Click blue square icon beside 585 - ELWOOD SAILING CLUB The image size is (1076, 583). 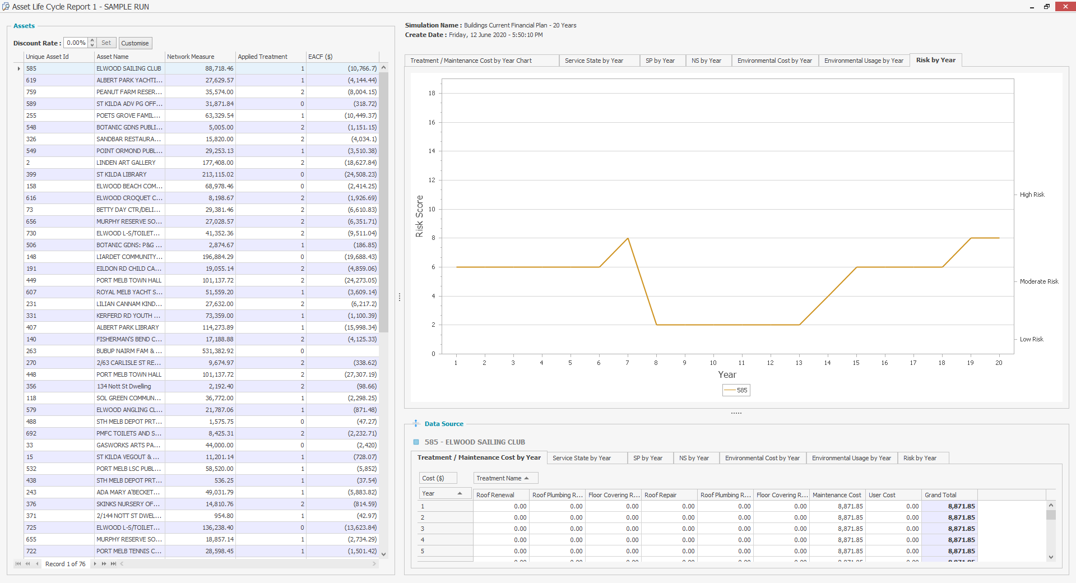416,442
